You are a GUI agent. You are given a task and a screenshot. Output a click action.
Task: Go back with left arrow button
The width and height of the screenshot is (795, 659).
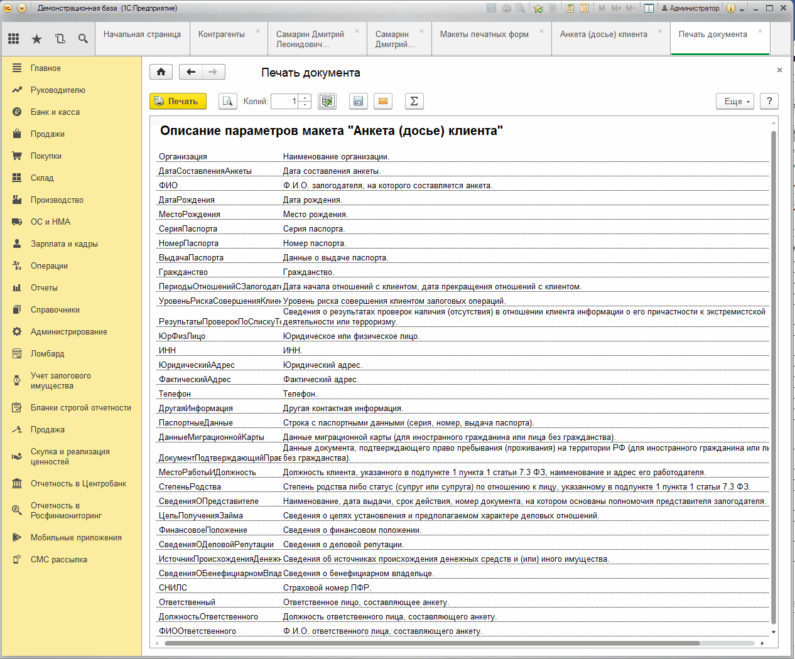click(191, 72)
